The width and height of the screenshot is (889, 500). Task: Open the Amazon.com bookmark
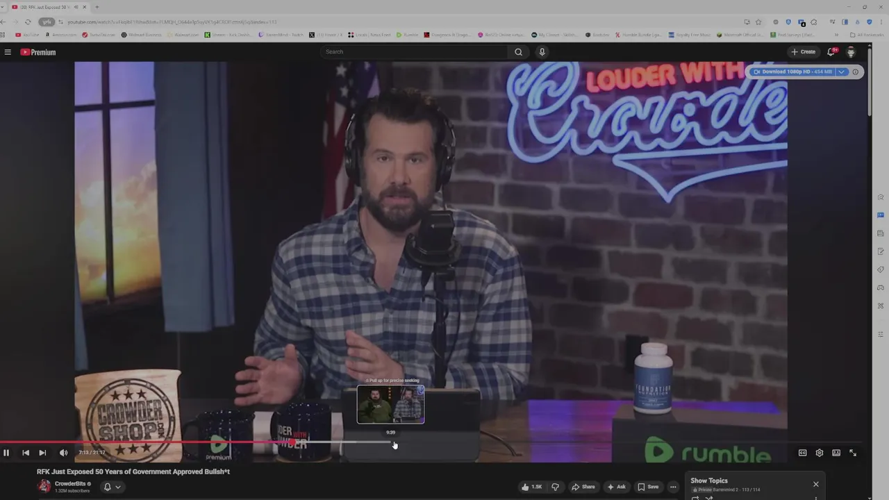click(x=62, y=35)
